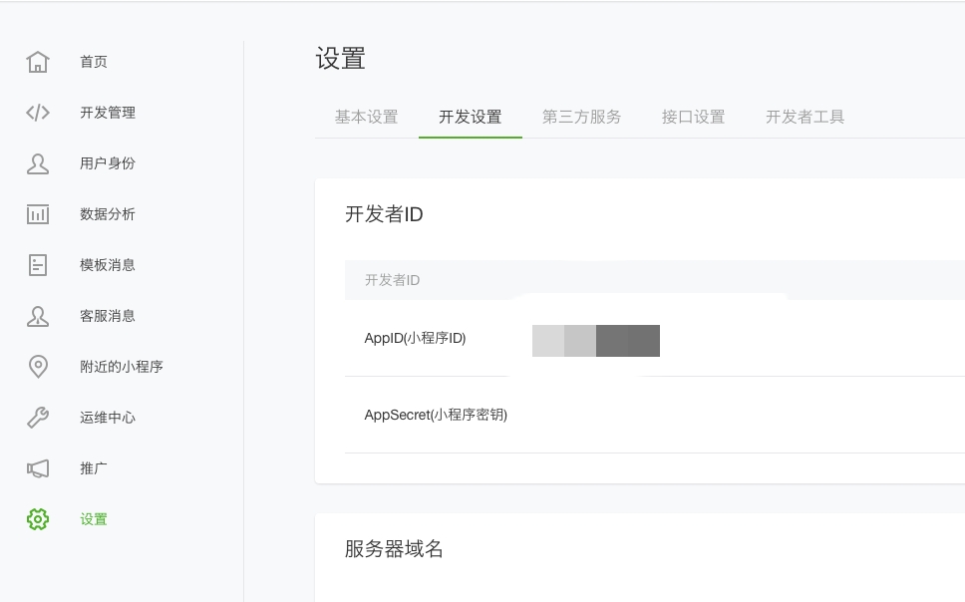Screen dimensions: 965x602
Task: Click the person icon beside 用户身份
Action: 38,163
